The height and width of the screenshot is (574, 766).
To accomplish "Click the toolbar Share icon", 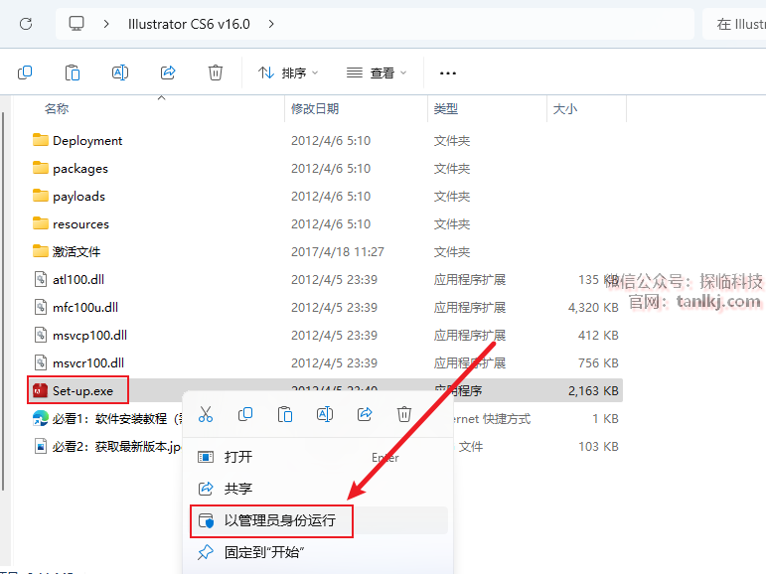I will [x=168, y=72].
